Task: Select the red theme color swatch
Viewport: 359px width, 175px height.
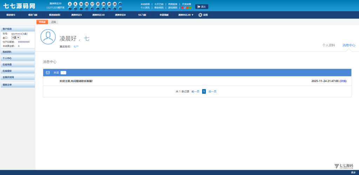Action: [182, 8]
